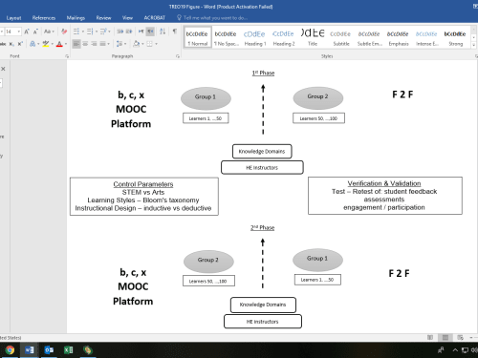Justify the paragraph text
The image size is (478, 358).
pos(102,44)
